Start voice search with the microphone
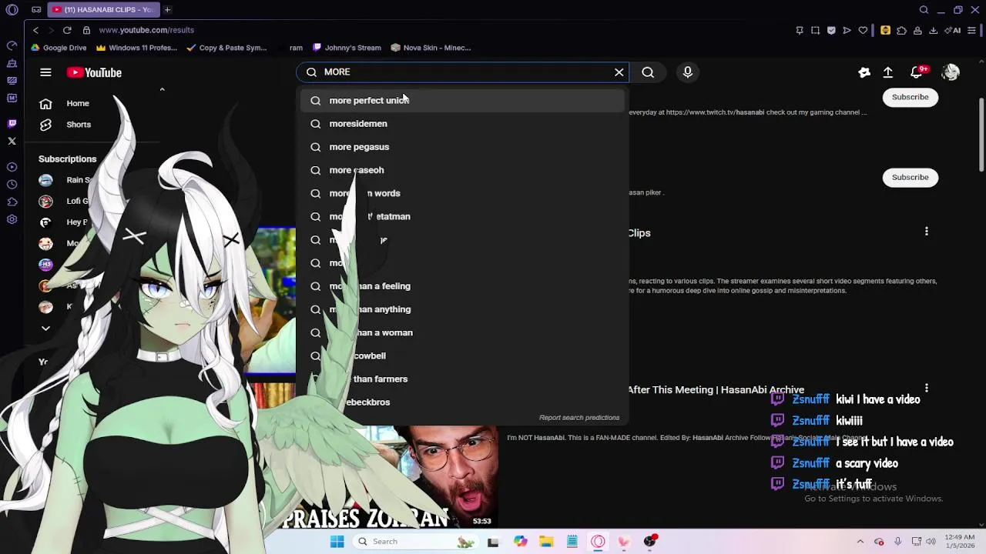986x554 pixels. [x=688, y=72]
